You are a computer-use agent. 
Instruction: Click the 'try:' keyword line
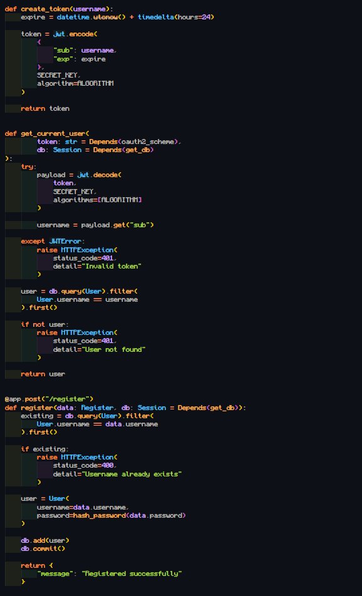pos(29,167)
